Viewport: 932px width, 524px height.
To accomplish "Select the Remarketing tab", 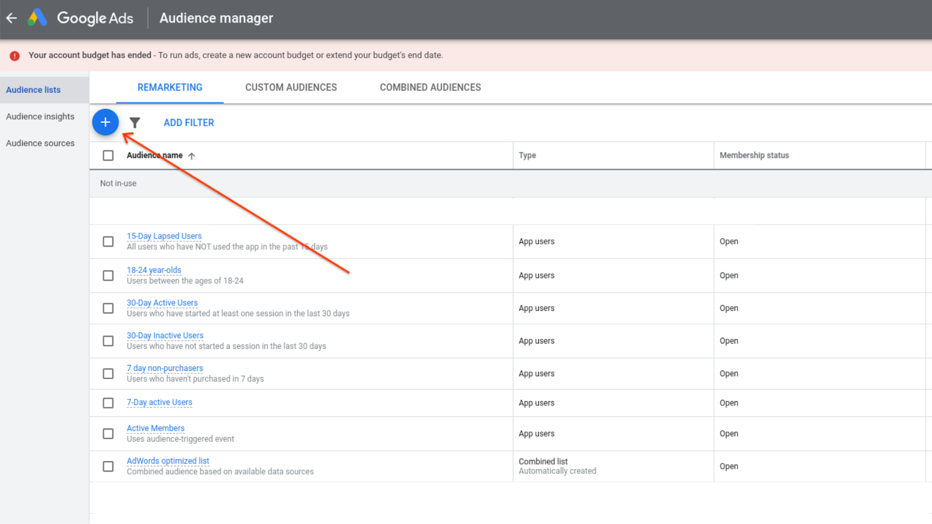I will 170,87.
